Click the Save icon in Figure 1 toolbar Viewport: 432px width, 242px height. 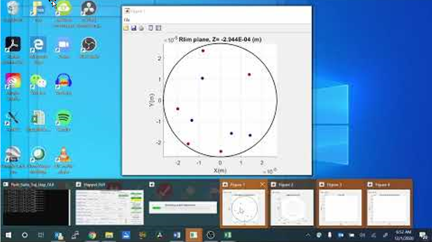coord(134,28)
